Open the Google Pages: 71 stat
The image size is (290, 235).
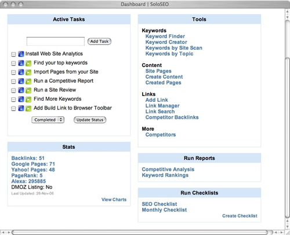33,164
